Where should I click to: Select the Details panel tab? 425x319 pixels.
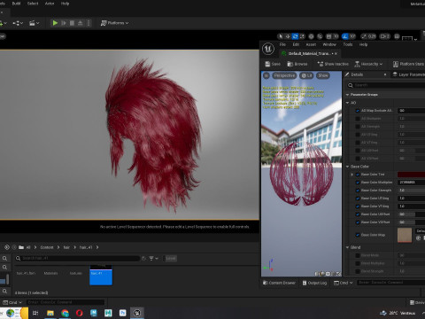(357, 74)
